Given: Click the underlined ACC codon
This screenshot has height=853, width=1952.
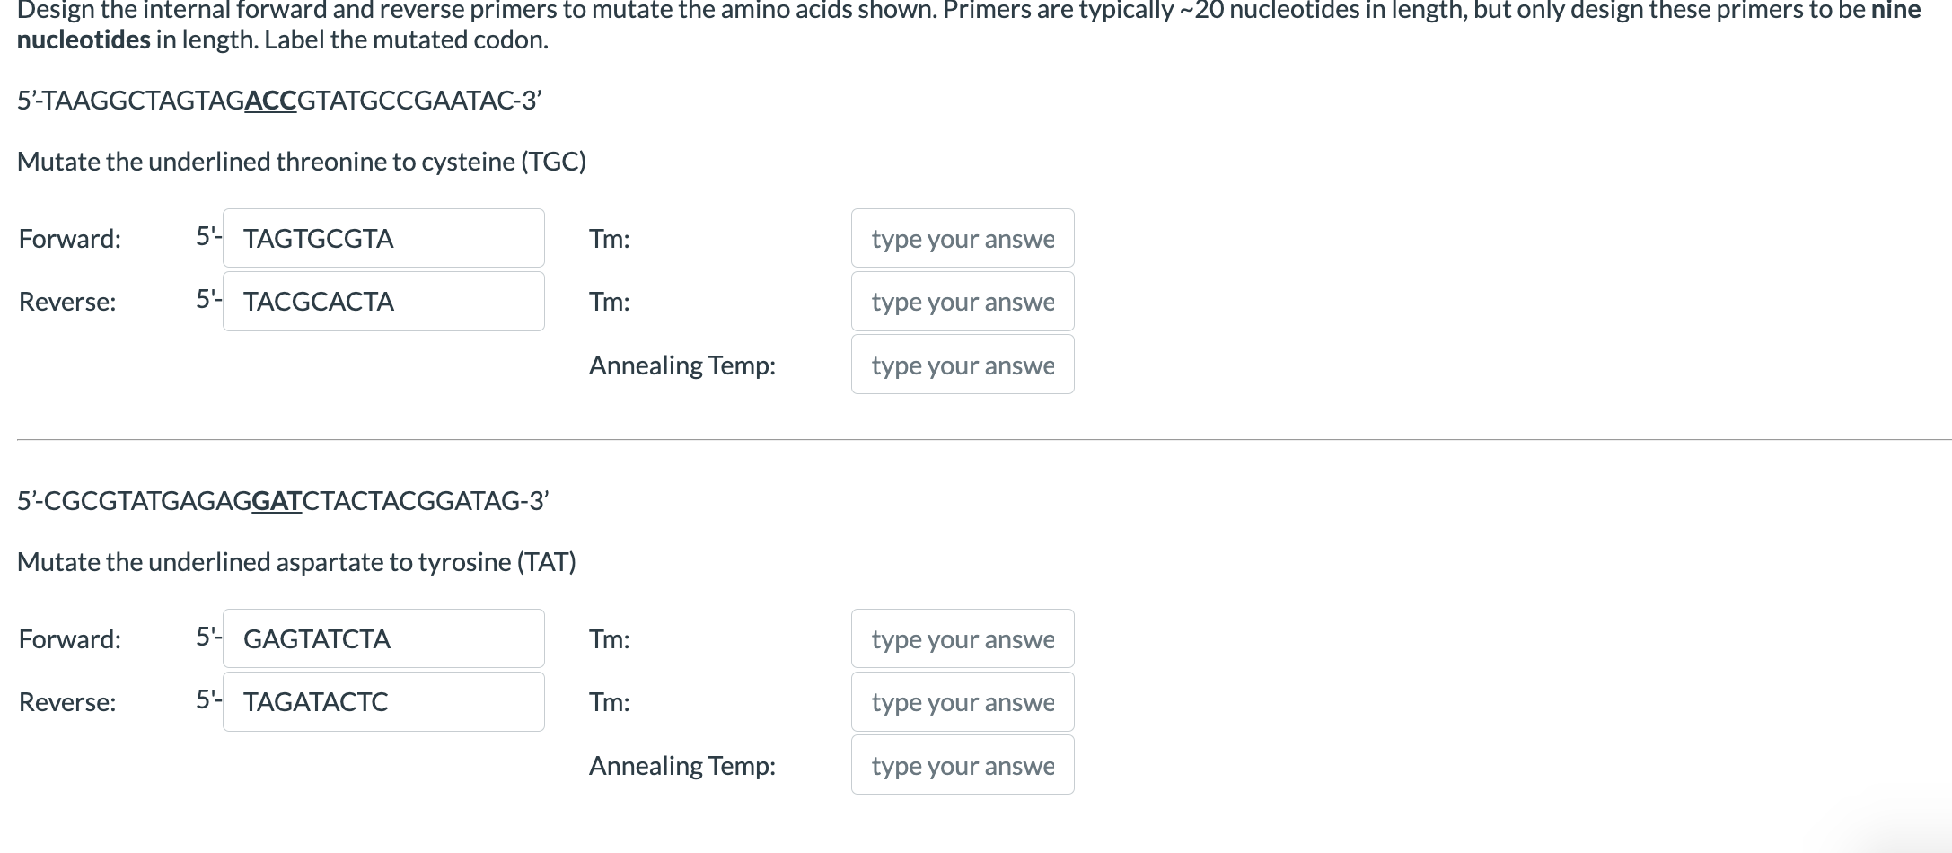Looking at the screenshot, I should [x=270, y=100].
